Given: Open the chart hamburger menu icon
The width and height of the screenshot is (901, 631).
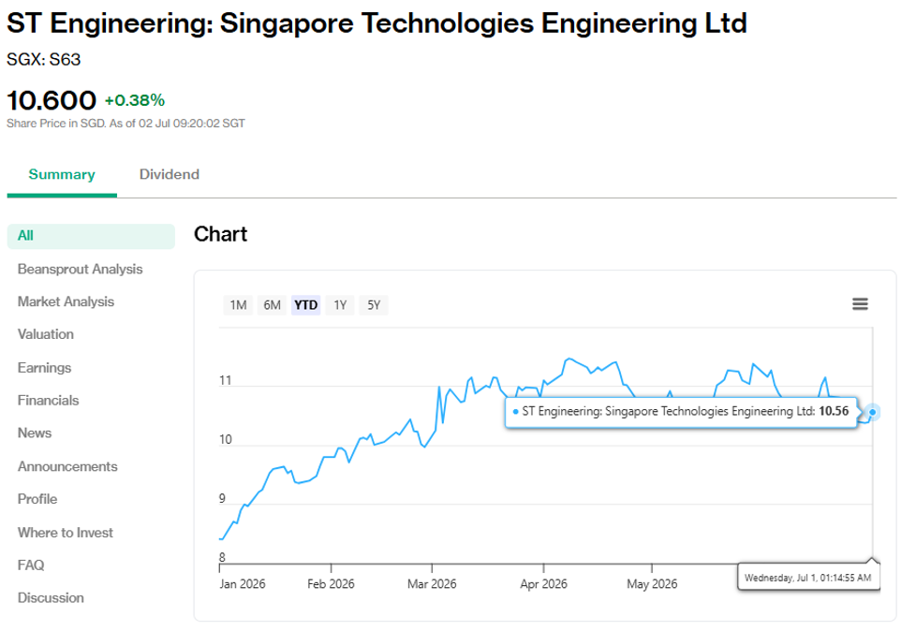Looking at the screenshot, I should (x=860, y=303).
